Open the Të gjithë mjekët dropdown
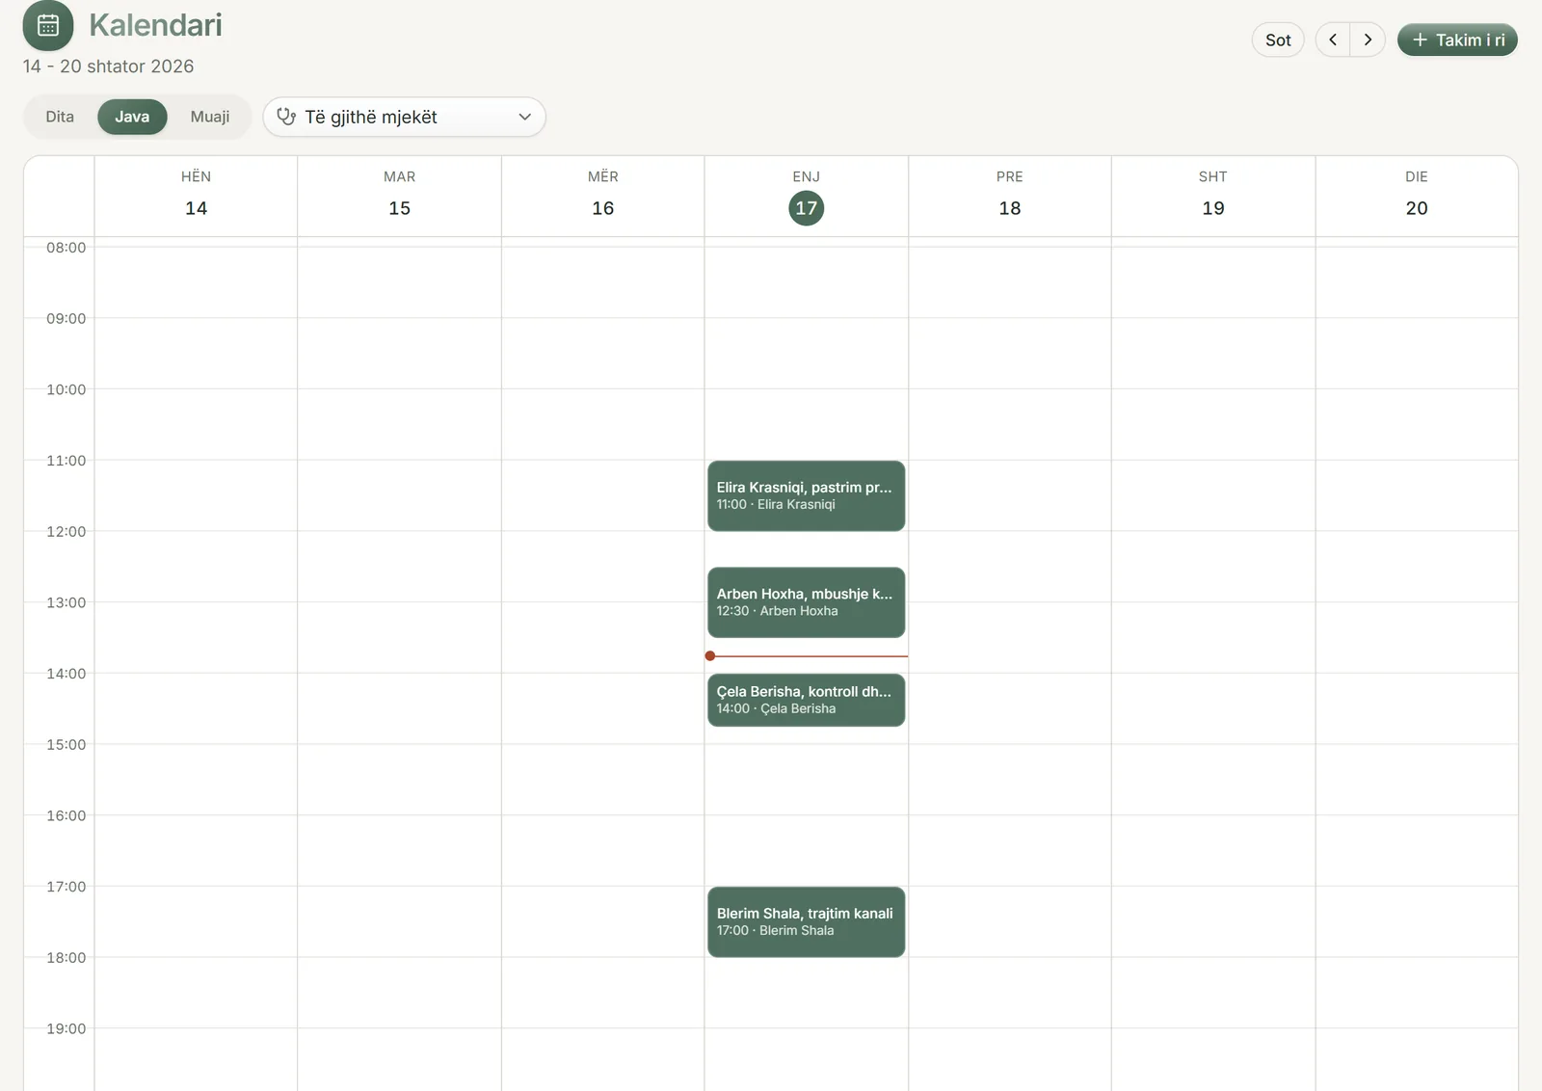Screen dimensions: 1542x1091 [x=405, y=117]
